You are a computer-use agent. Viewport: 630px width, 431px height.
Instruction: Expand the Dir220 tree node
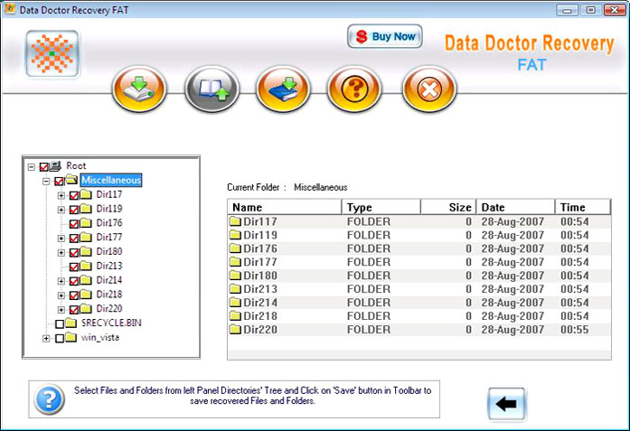[x=61, y=310]
